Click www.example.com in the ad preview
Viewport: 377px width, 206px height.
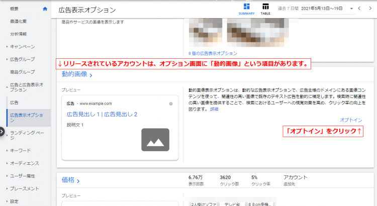[96, 104]
